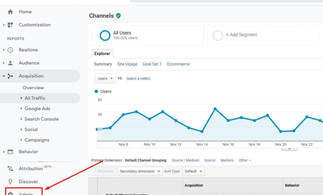
Task: Expand the Customization menu arrow
Action: pos(4,25)
